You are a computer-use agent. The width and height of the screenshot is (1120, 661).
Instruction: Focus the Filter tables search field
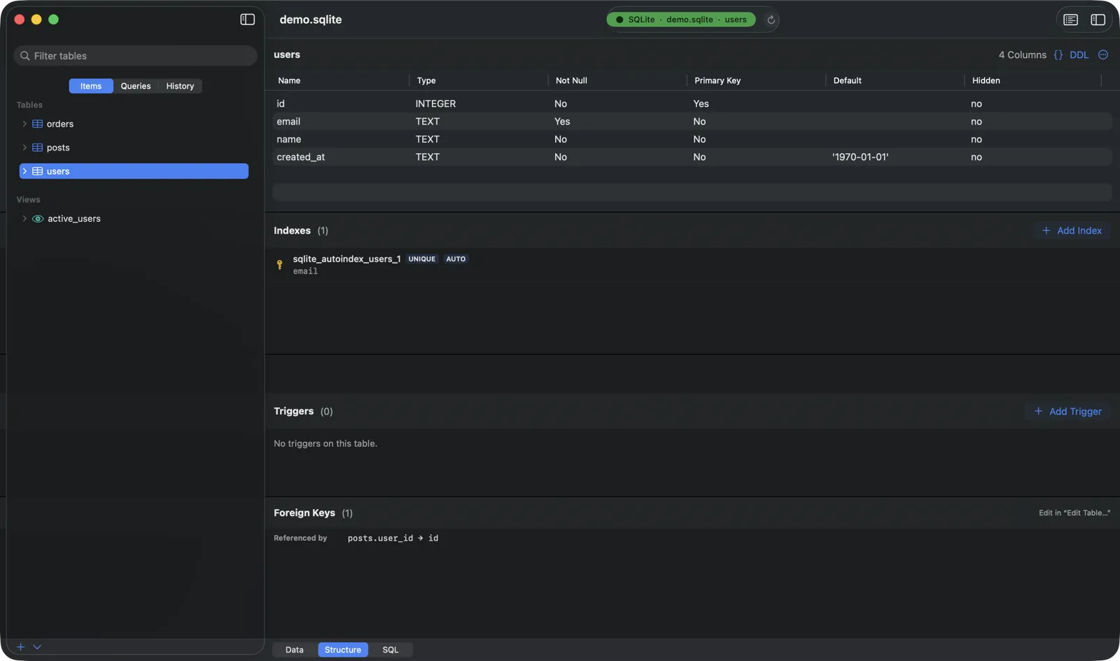[136, 56]
